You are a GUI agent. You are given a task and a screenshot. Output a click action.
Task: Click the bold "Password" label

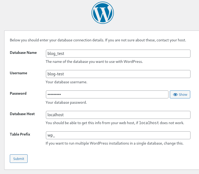point(18,93)
